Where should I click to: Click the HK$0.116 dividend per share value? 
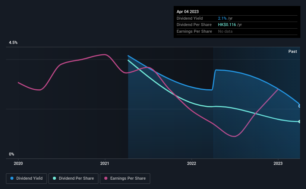click(227, 25)
